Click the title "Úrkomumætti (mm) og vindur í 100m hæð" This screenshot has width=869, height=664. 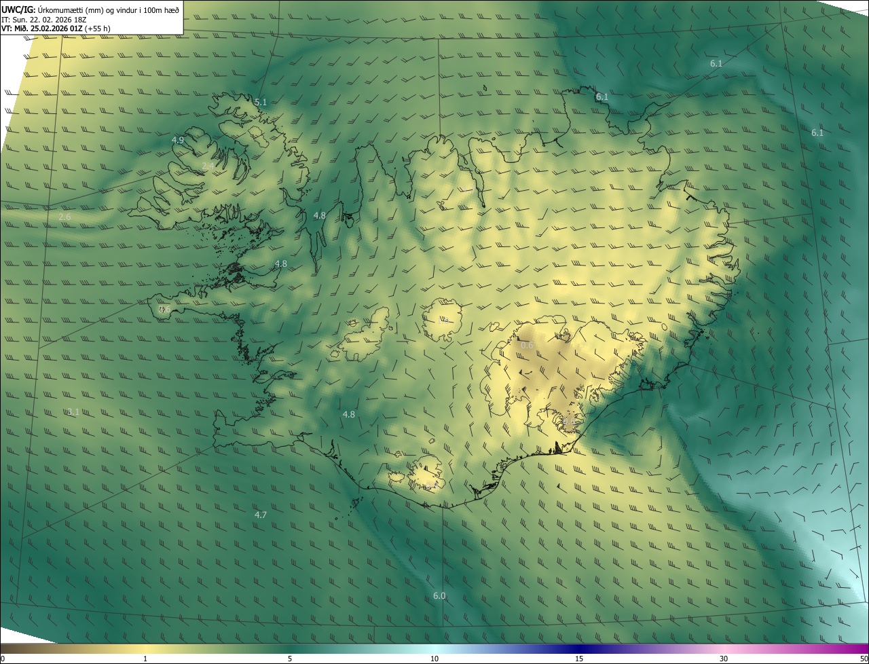pyautogui.click(x=108, y=10)
